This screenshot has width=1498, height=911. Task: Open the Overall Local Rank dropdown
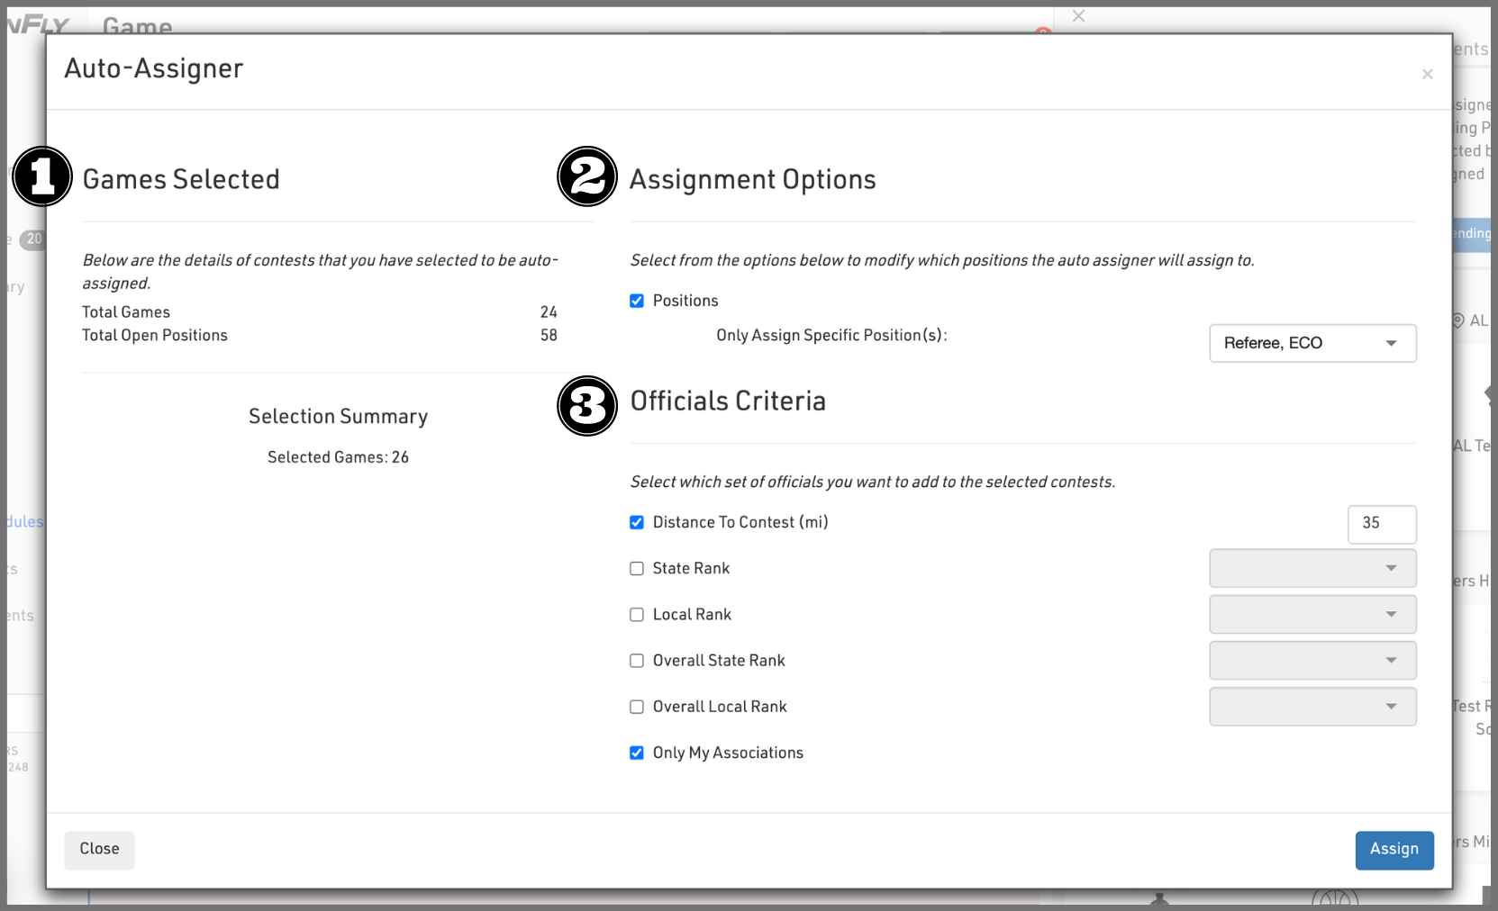pos(1312,707)
